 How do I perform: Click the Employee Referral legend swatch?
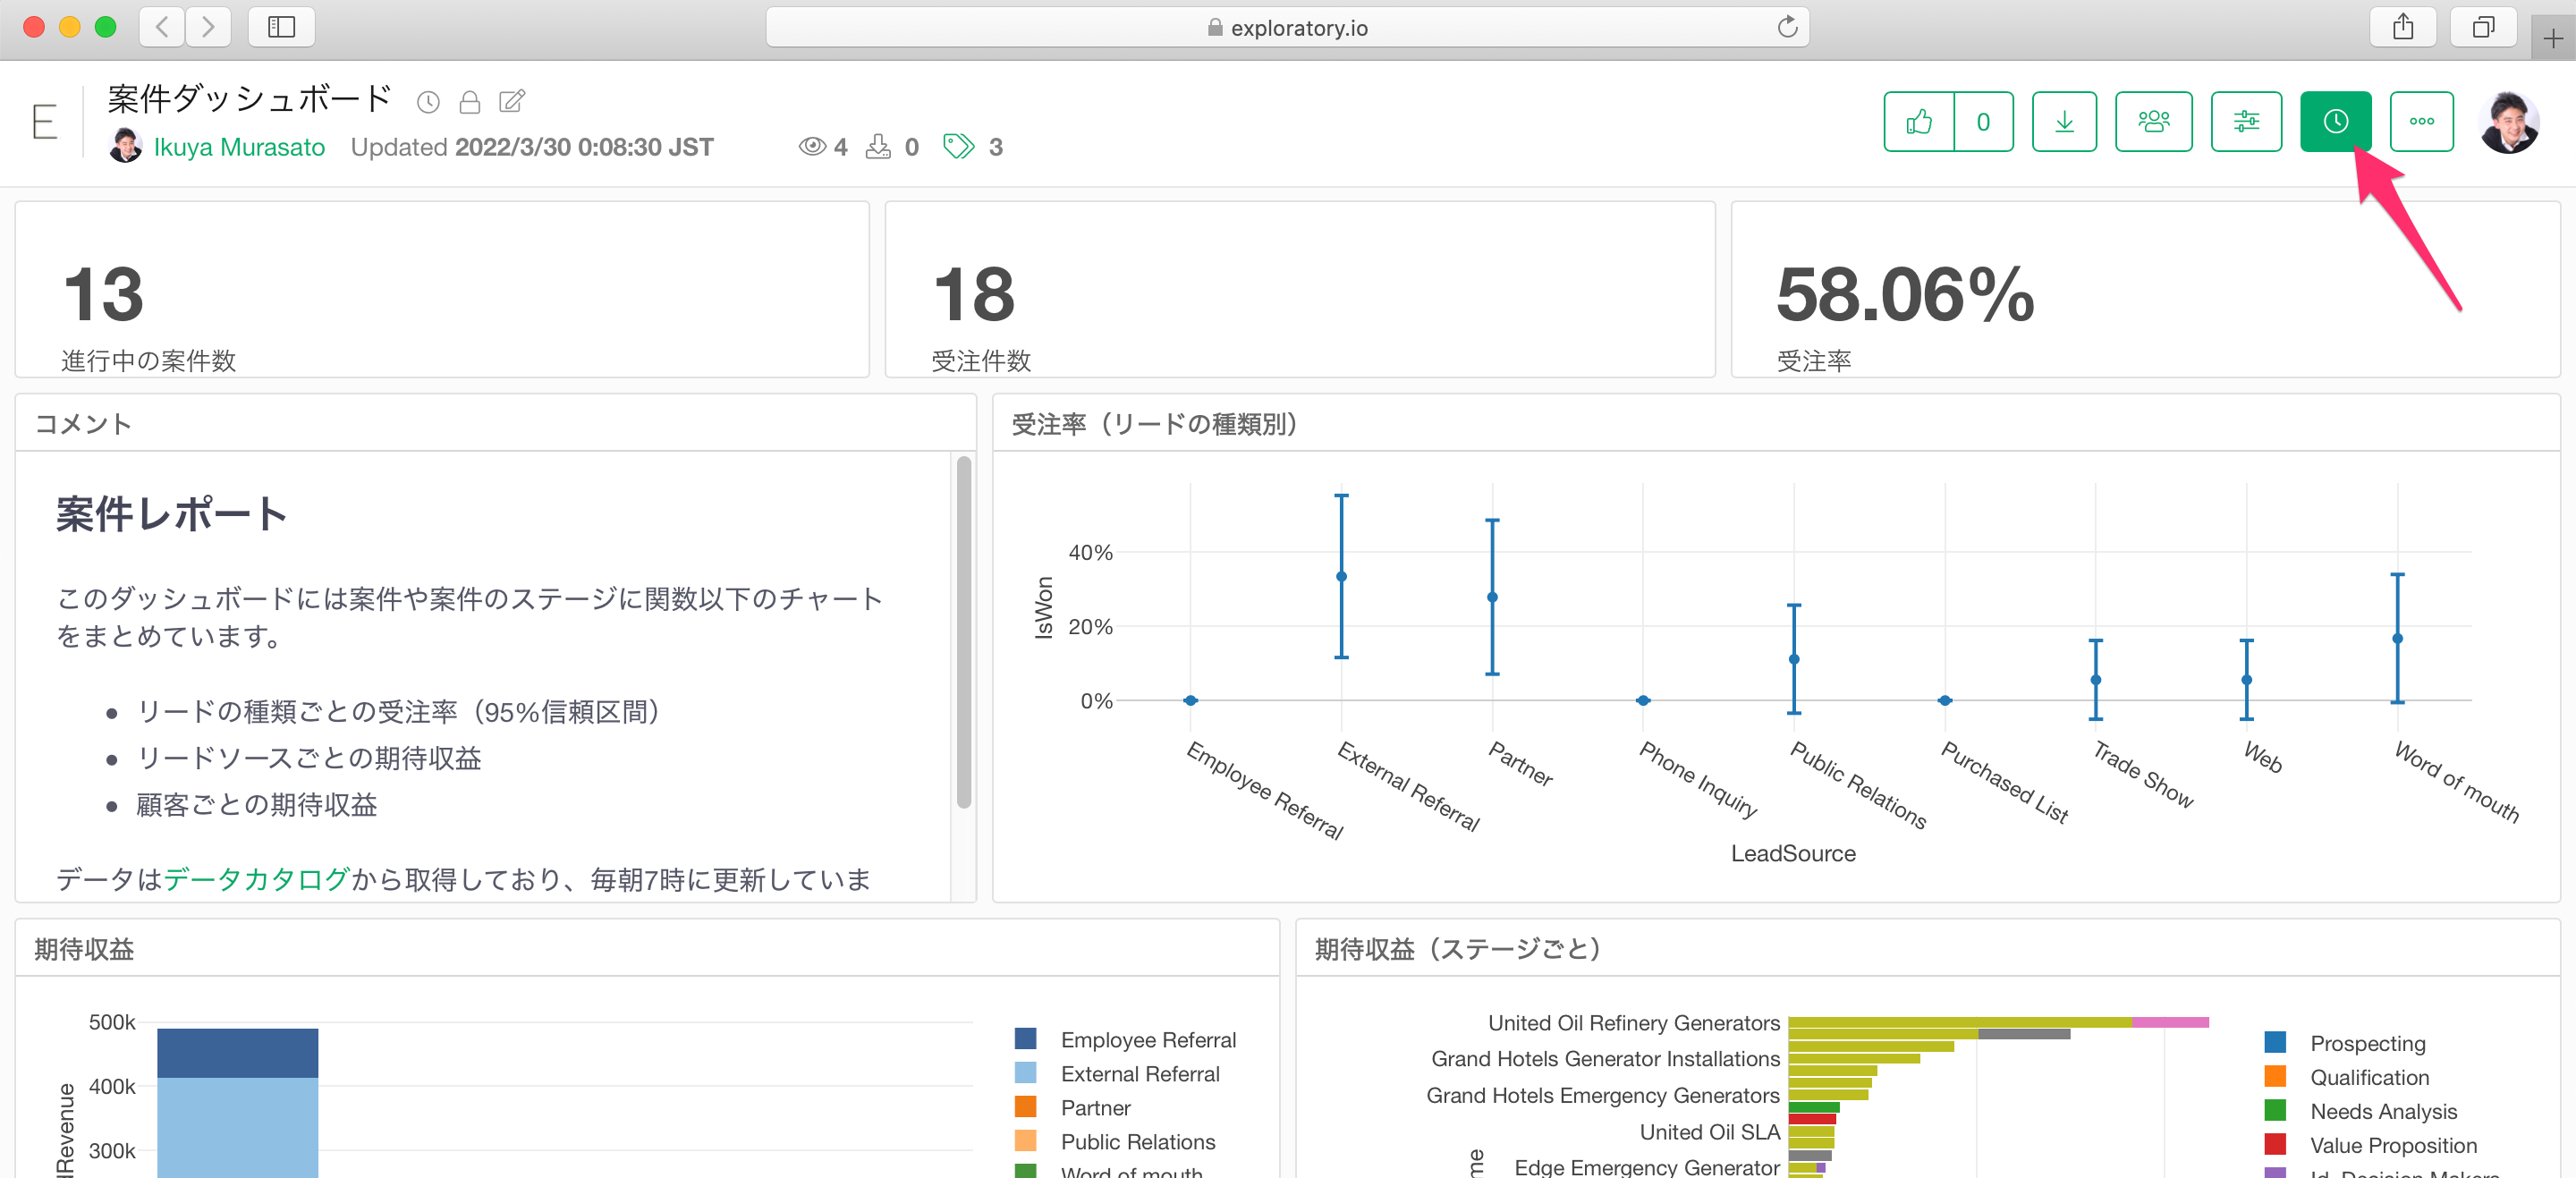click(1025, 1039)
